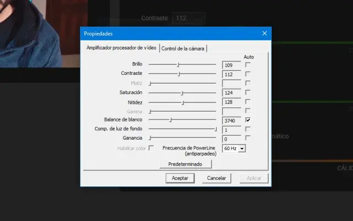The height and width of the screenshot is (221, 353).
Task: Click the Brillo value field showing 109
Action: 232,65
